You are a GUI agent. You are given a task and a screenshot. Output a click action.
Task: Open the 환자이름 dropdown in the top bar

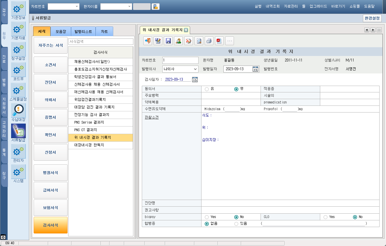(x=130, y=6)
